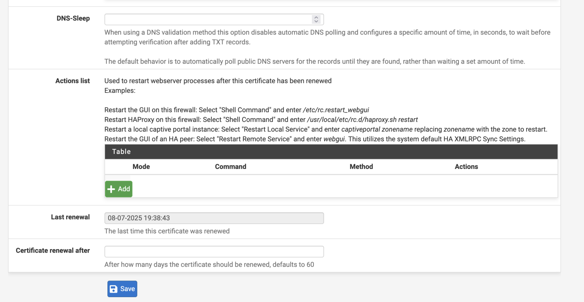Image resolution: width=584 pixels, height=302 pixels.
Task: Focus the Certificate renewal after field
Action: coord(214,252)
